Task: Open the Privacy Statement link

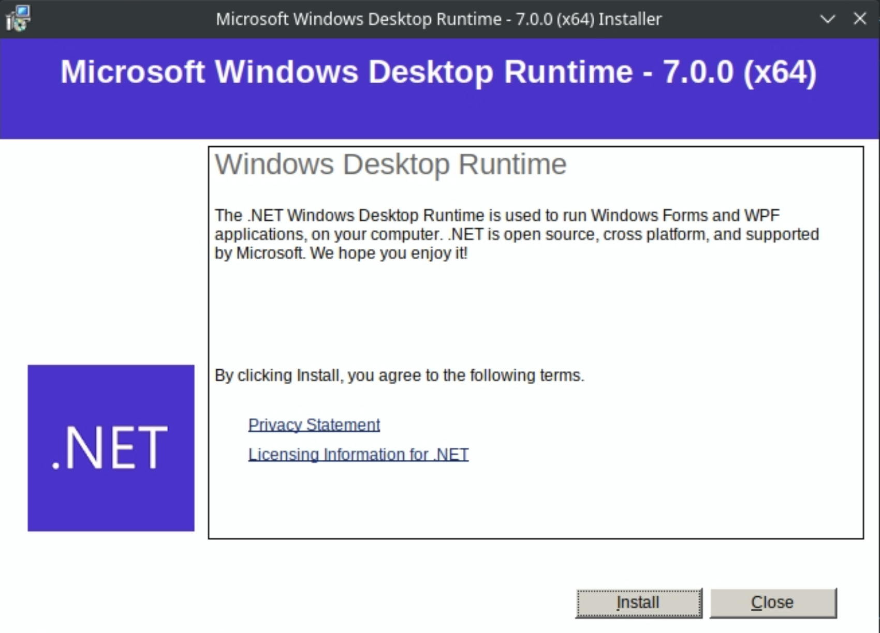Action: click(314, 425)
